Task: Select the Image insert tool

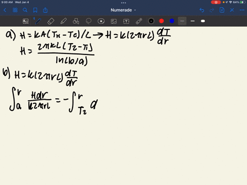Action: click(x=114, y=21)
